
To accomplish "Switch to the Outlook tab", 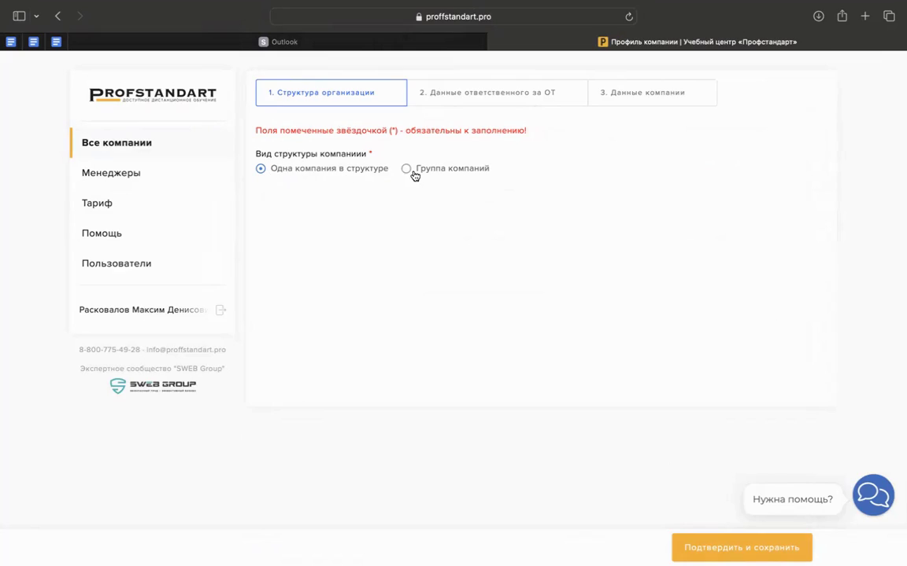I will pos(278,42).
